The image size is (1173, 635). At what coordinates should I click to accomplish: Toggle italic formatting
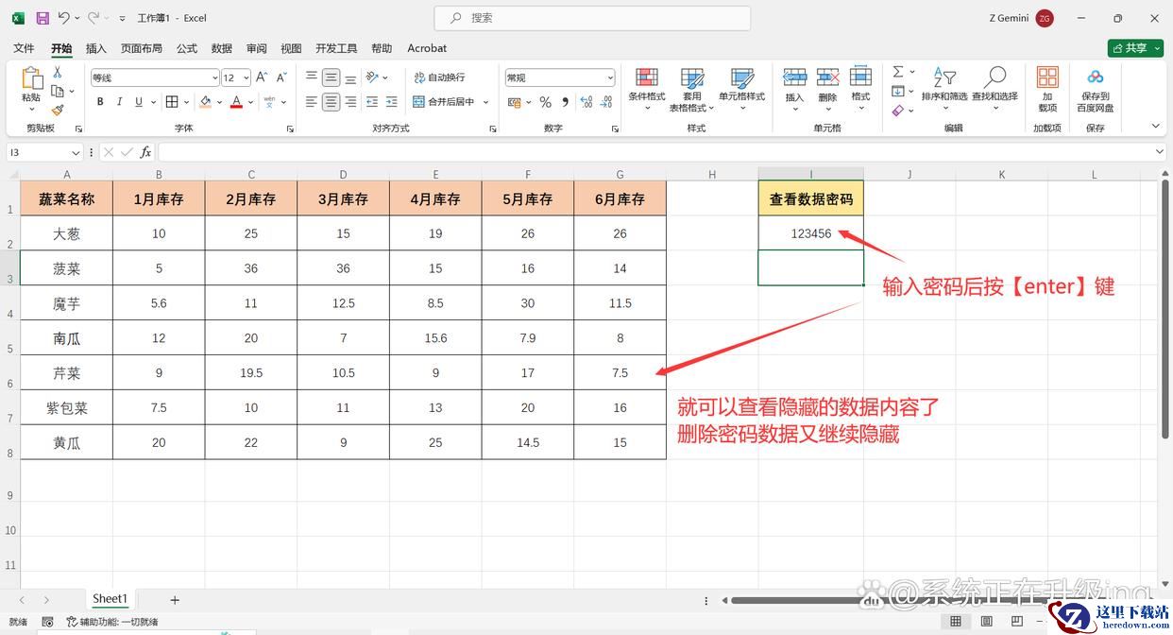pos(120,102)
